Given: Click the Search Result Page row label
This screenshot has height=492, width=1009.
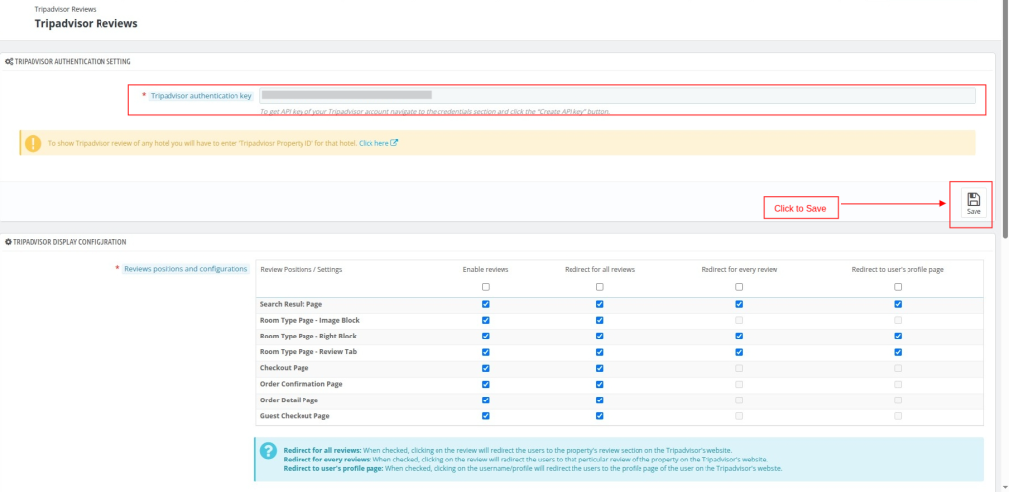Looking at the screenshot, I should coord(291,304).
